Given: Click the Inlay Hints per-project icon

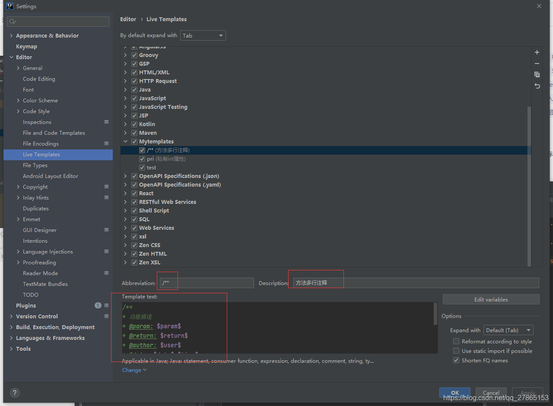Looking at the screenshot, I should click(x=107, y=197).
